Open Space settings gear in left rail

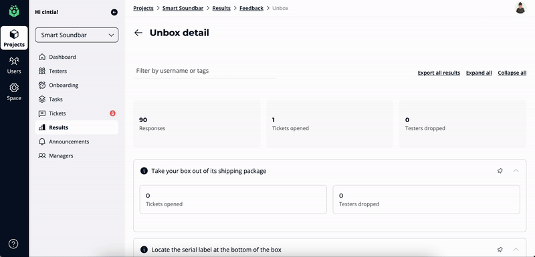14,92
